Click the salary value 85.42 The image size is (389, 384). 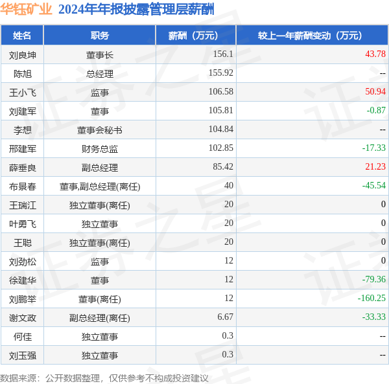(223, 166)
